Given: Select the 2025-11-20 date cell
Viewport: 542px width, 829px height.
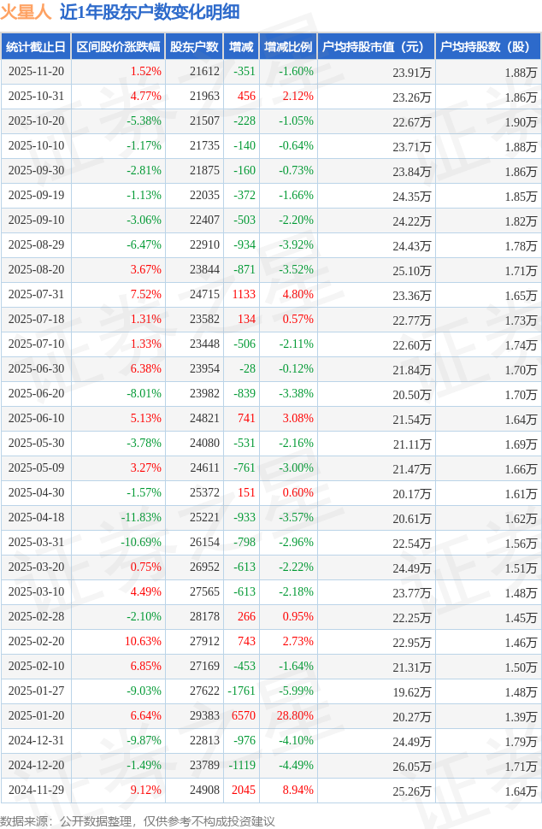Looking at the screenshot, I should (x=36, y=72).
